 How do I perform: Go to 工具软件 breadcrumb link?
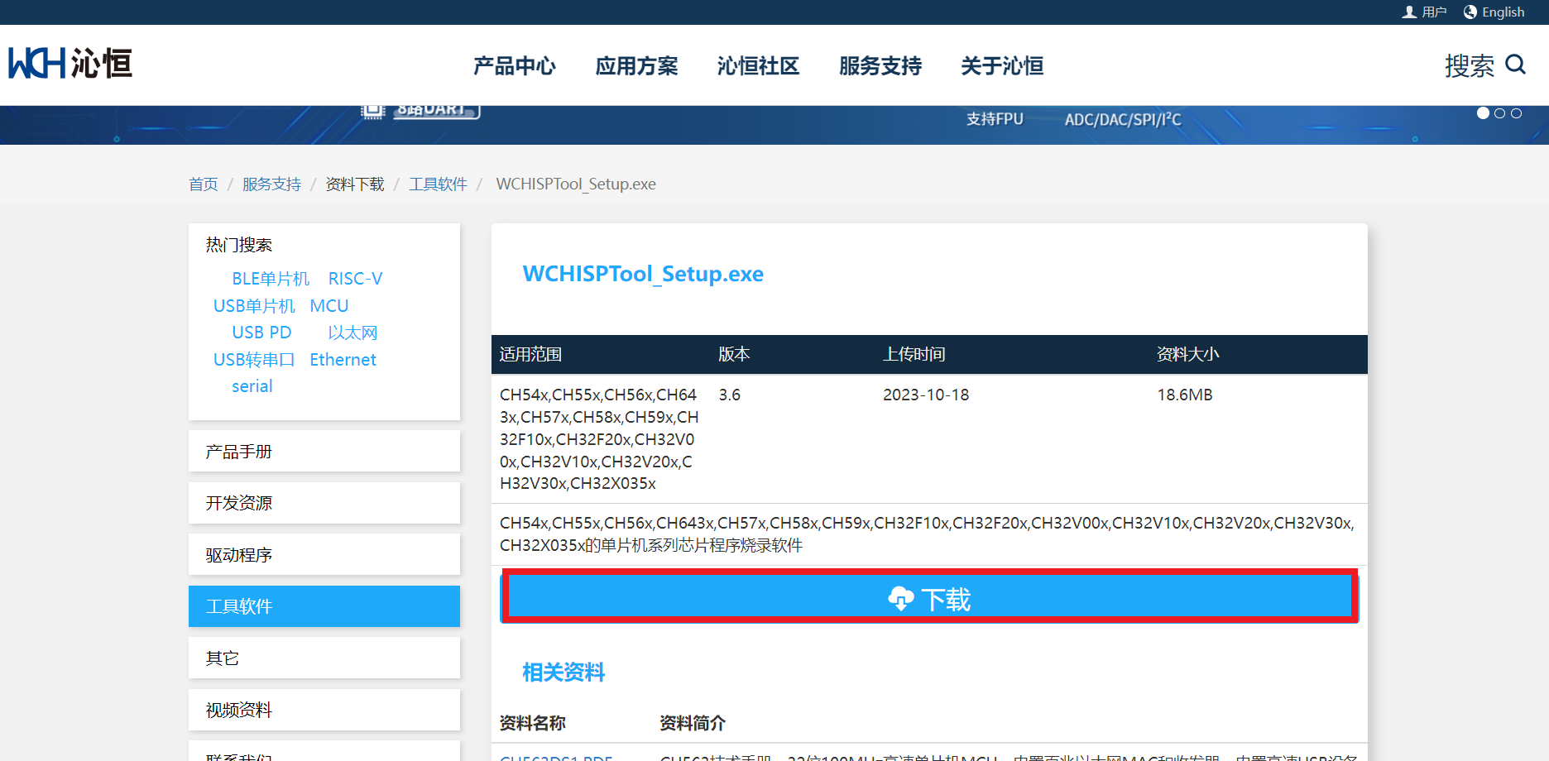[438, 184]
